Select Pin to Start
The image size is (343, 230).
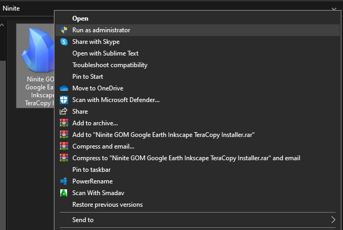(88, 77)
